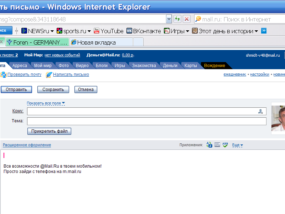
Task: Expand the Игры favorites dropdown arrow
Action: point(188,31)
